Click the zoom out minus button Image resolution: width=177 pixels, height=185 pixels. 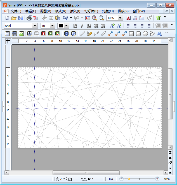(x=121, y=179)
